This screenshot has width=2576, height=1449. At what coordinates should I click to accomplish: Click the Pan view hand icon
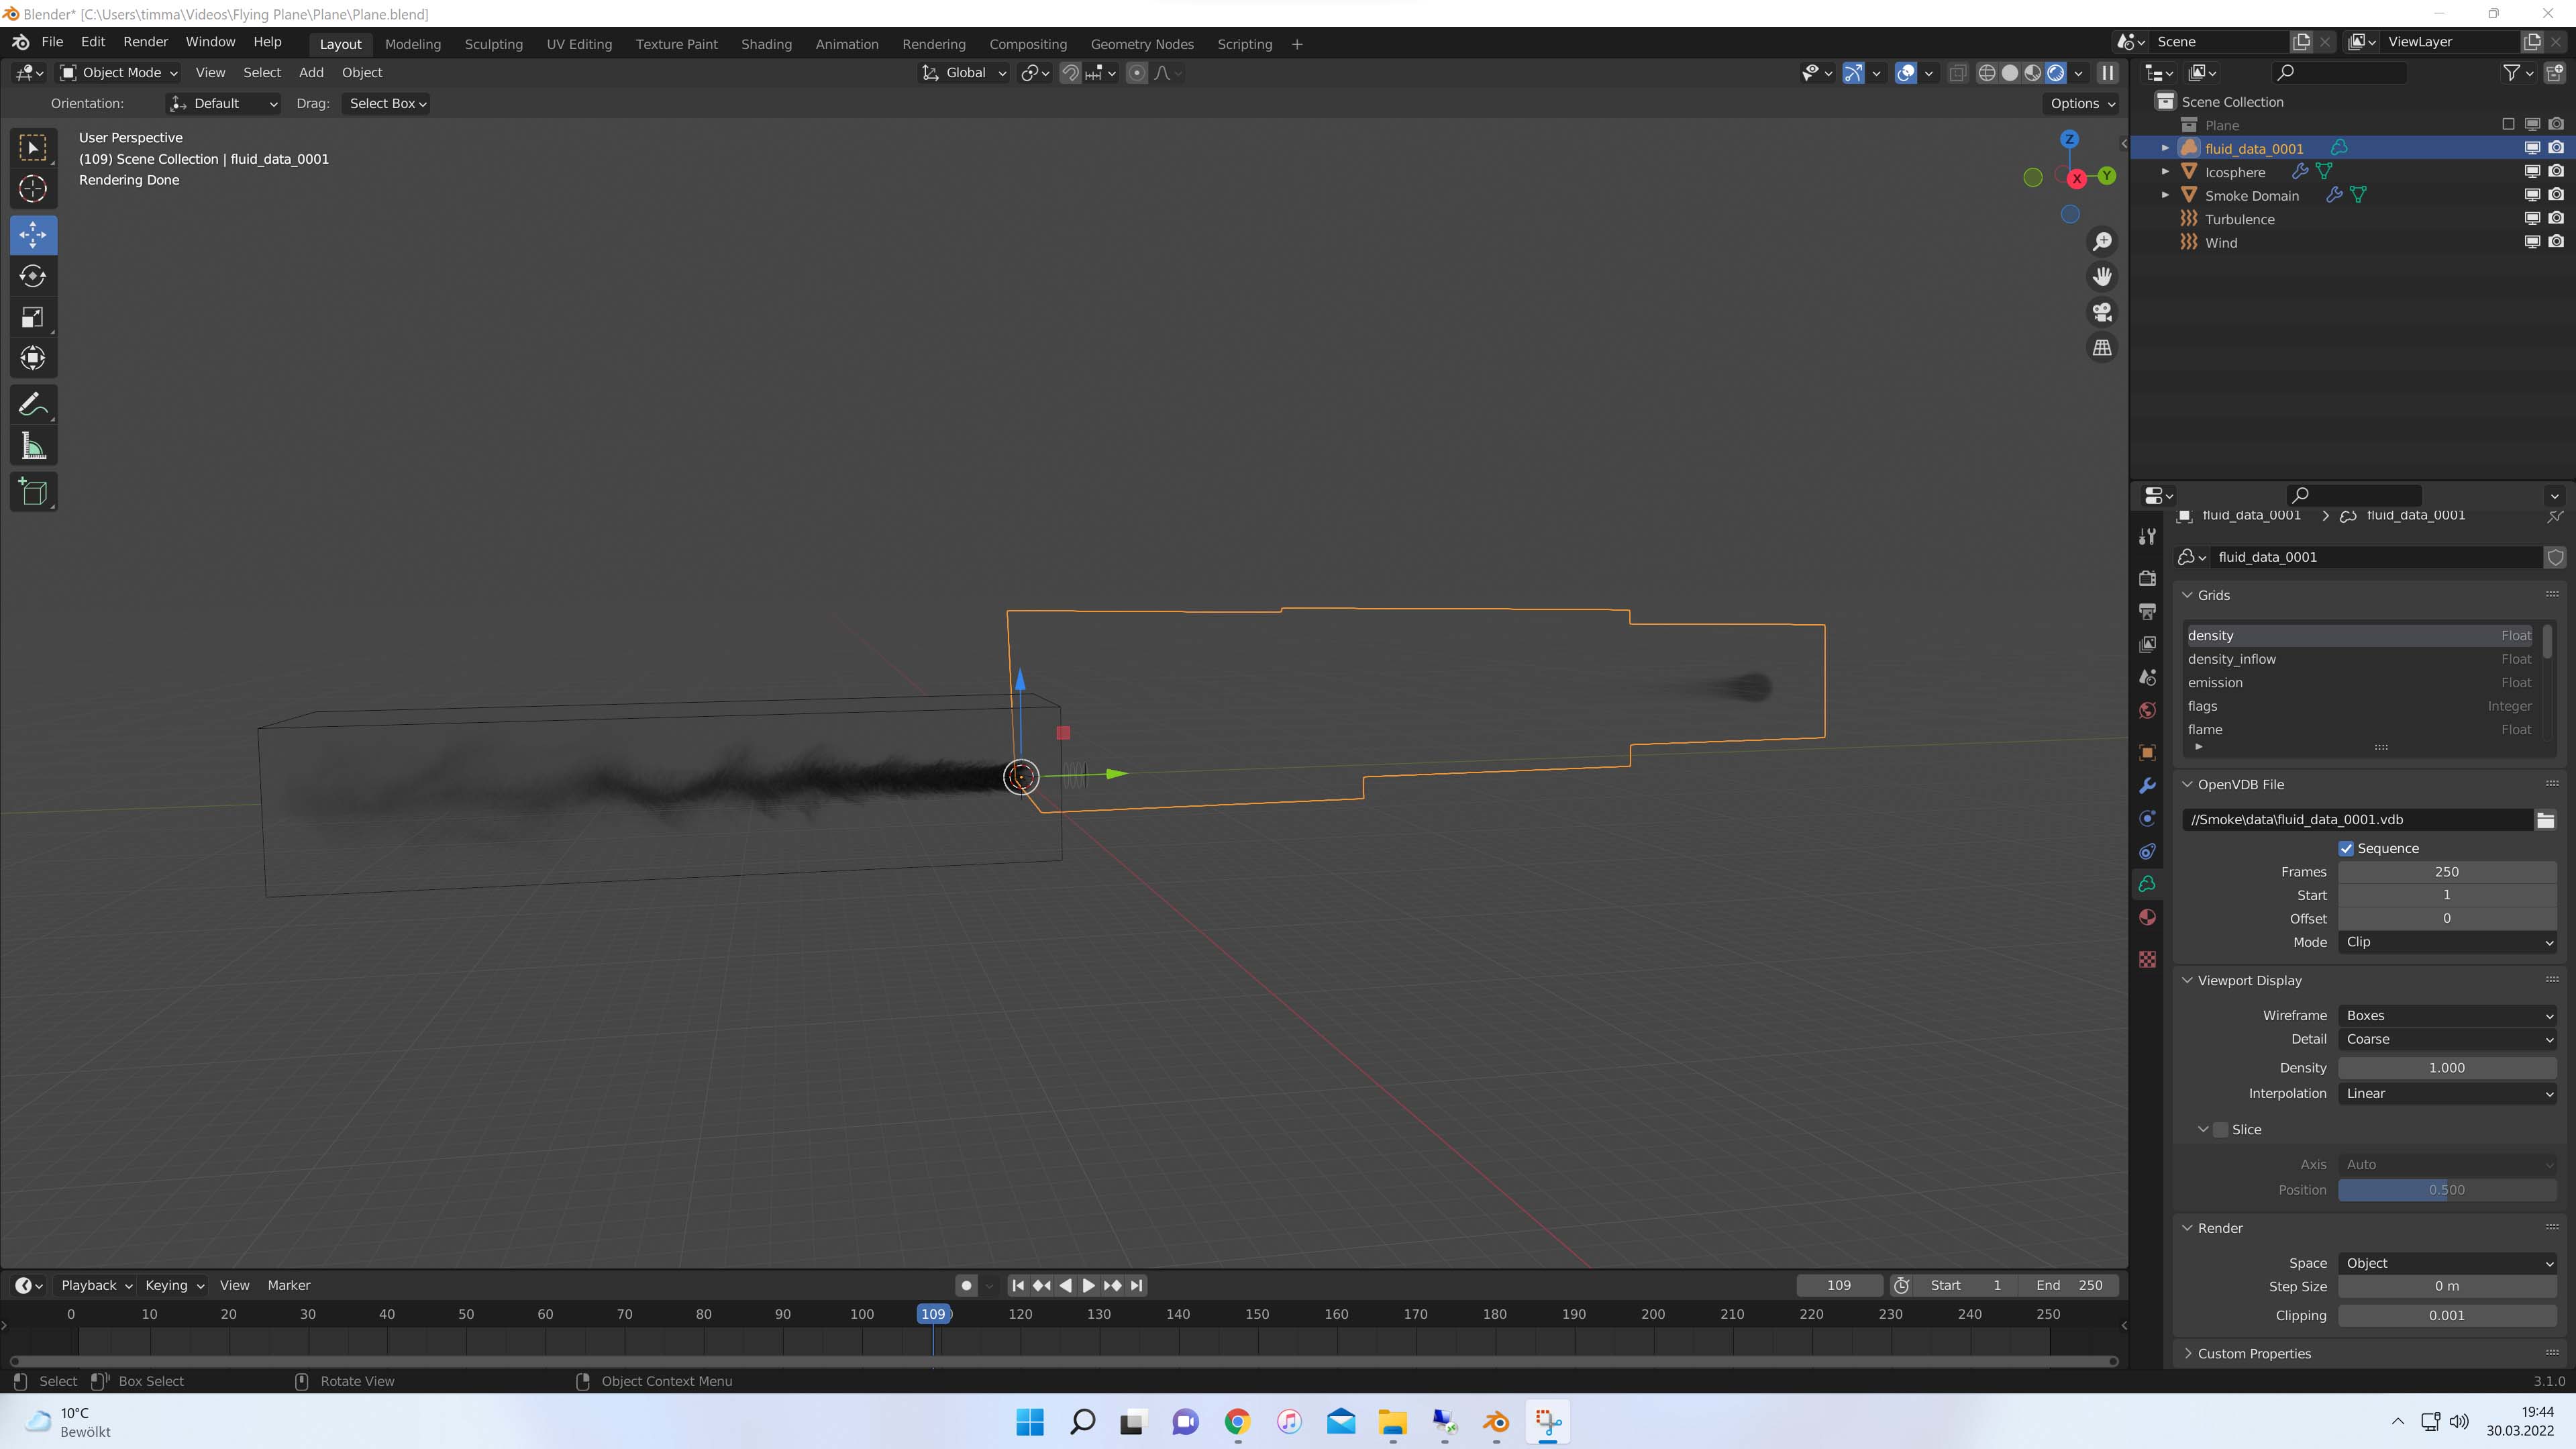point(2102,277)
